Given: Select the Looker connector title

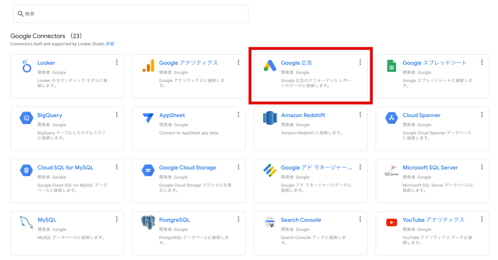Looking at the screenshot, I should (x=46, y=63).
